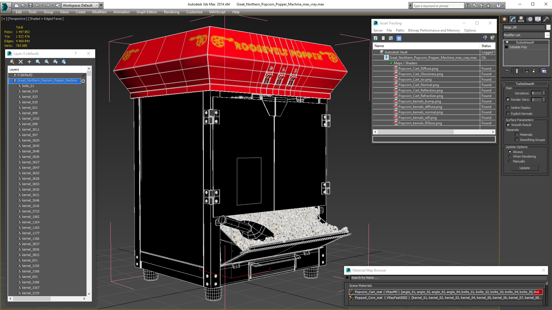The width and height of the screenshot is (552, 310).
Task: Collapse the Scene Materials section
Action: tap(347, 286)
